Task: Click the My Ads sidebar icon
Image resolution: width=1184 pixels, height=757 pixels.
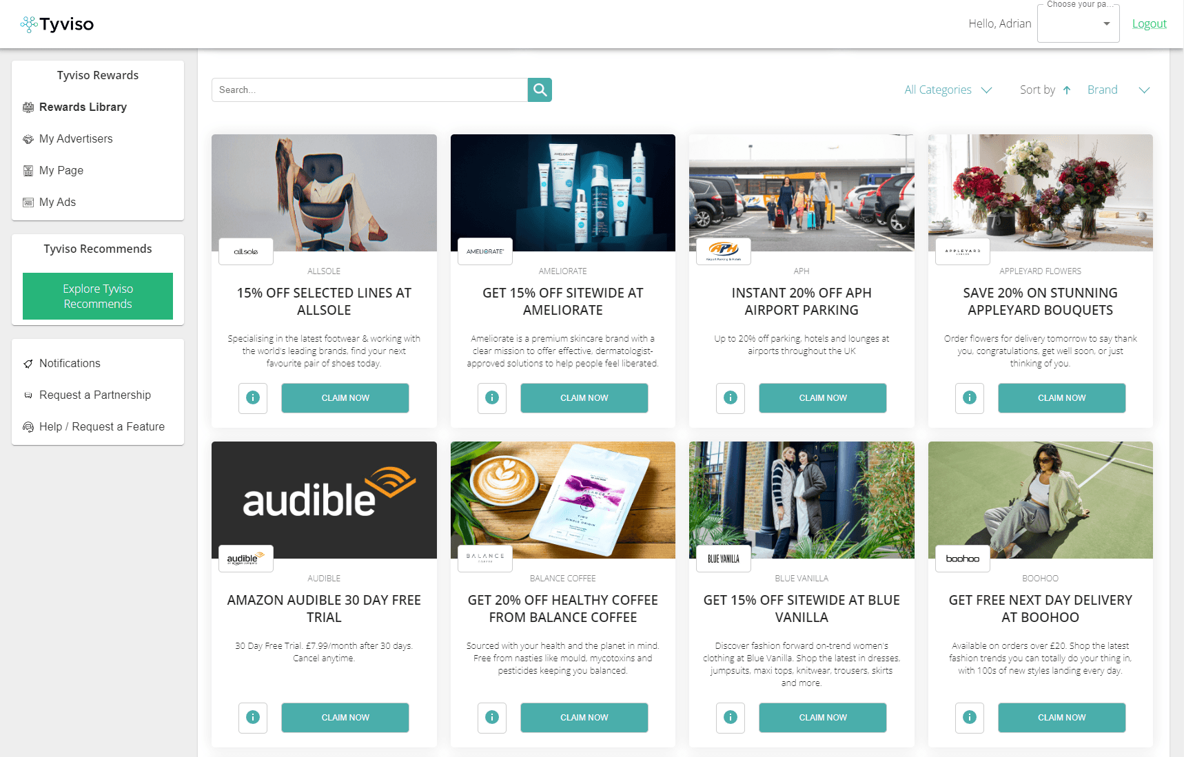Action: pos(28,203)
